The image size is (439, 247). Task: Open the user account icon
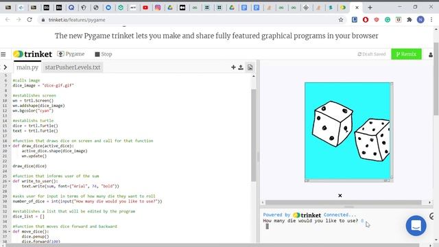coord(431,55)
